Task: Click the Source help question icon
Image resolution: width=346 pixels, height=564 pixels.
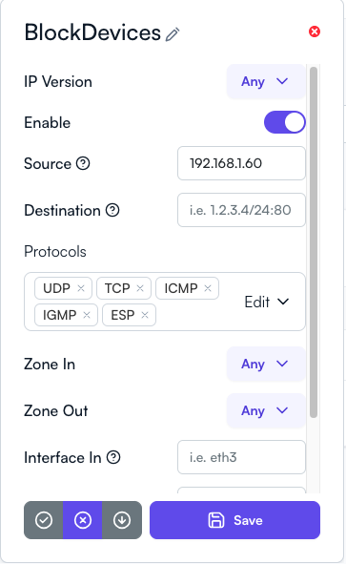Action: 83,163
